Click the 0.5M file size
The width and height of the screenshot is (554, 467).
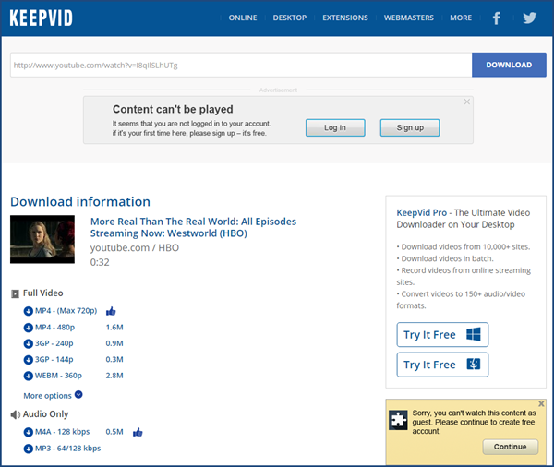[114, 432]
